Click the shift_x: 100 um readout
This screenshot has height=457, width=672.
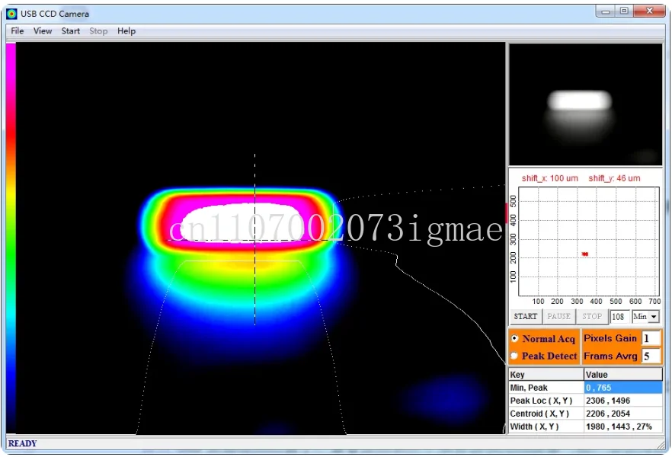coord(550,178)
